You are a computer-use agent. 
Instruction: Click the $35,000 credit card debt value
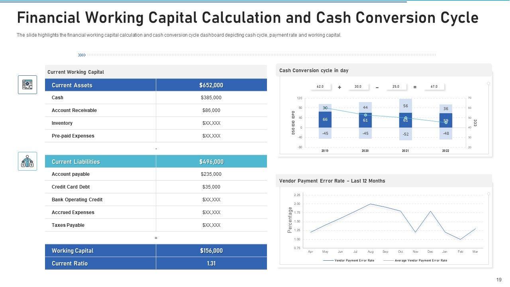point(211,187)
